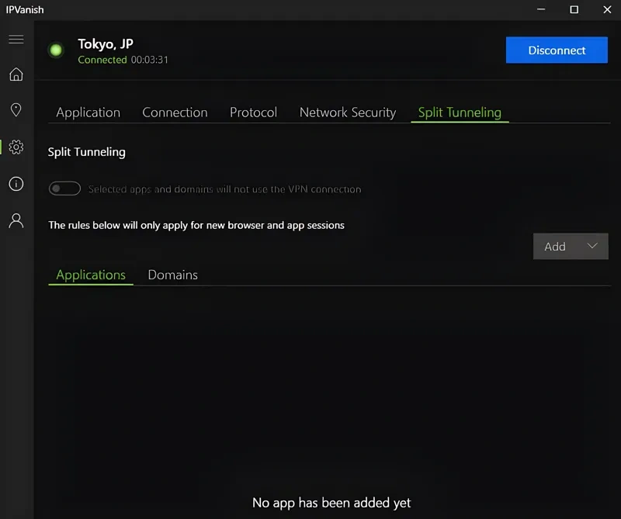
Task: Switch to the Domains tab
Action: pos(172,275)
